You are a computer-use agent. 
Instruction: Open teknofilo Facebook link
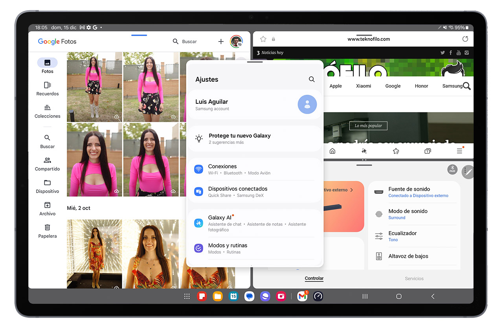pyautogui.click(x=451, y=53)
